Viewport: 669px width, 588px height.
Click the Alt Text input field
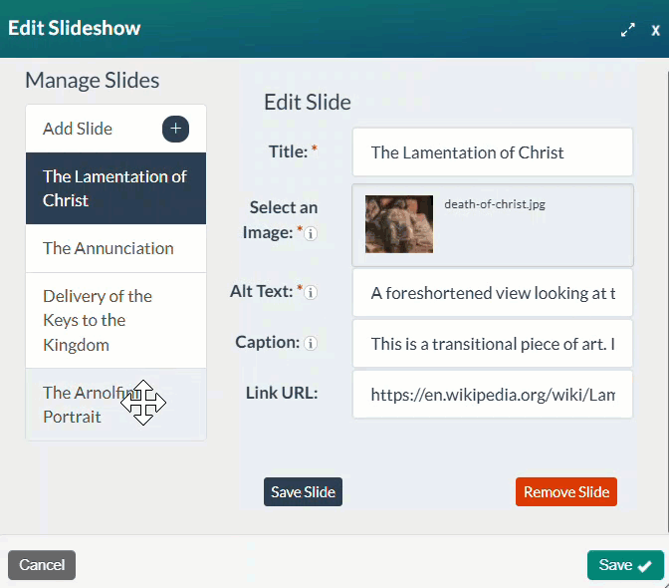point(493,293)
